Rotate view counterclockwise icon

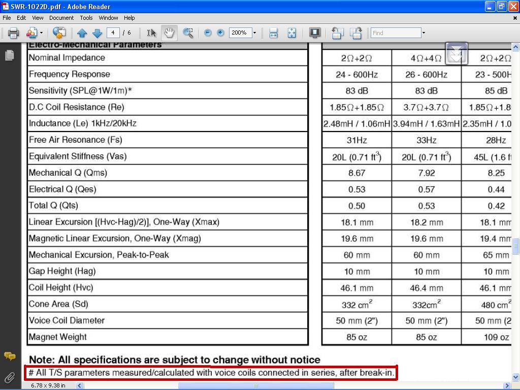click(x=337, y=33)
